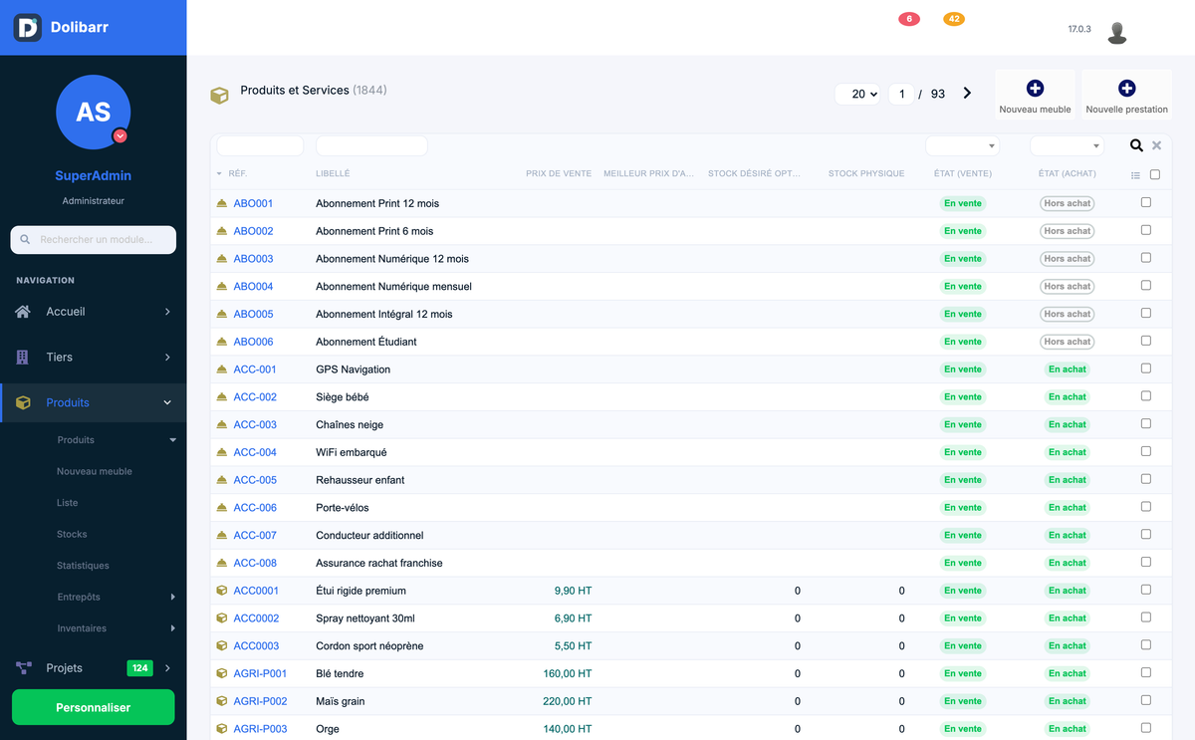This screenshot has height=740, width=1195.
Task: Select the checkbox for ACC-004 WiFi embarqué
Action: (1146, 451)
